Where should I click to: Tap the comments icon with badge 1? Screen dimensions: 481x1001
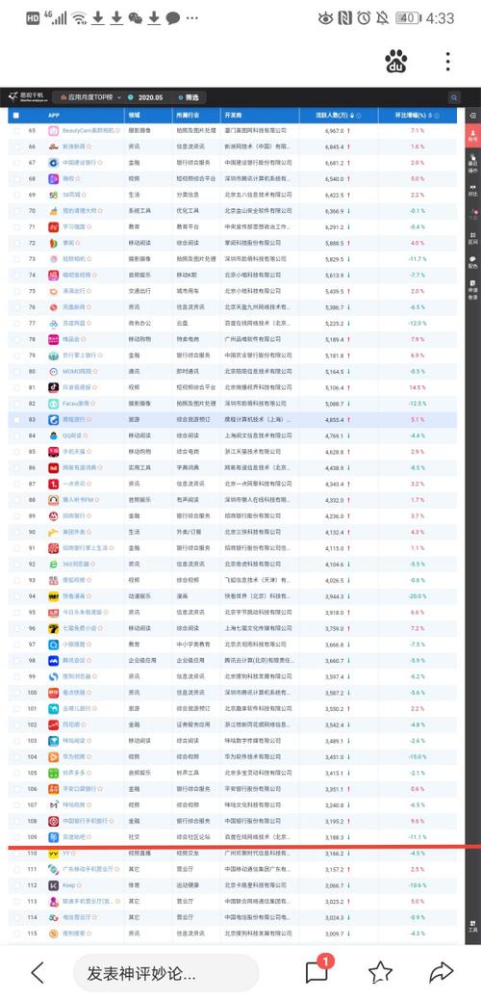(316, 971)
